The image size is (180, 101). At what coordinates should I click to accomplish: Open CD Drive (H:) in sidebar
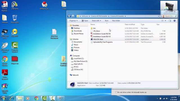click(x=78, y=70)
